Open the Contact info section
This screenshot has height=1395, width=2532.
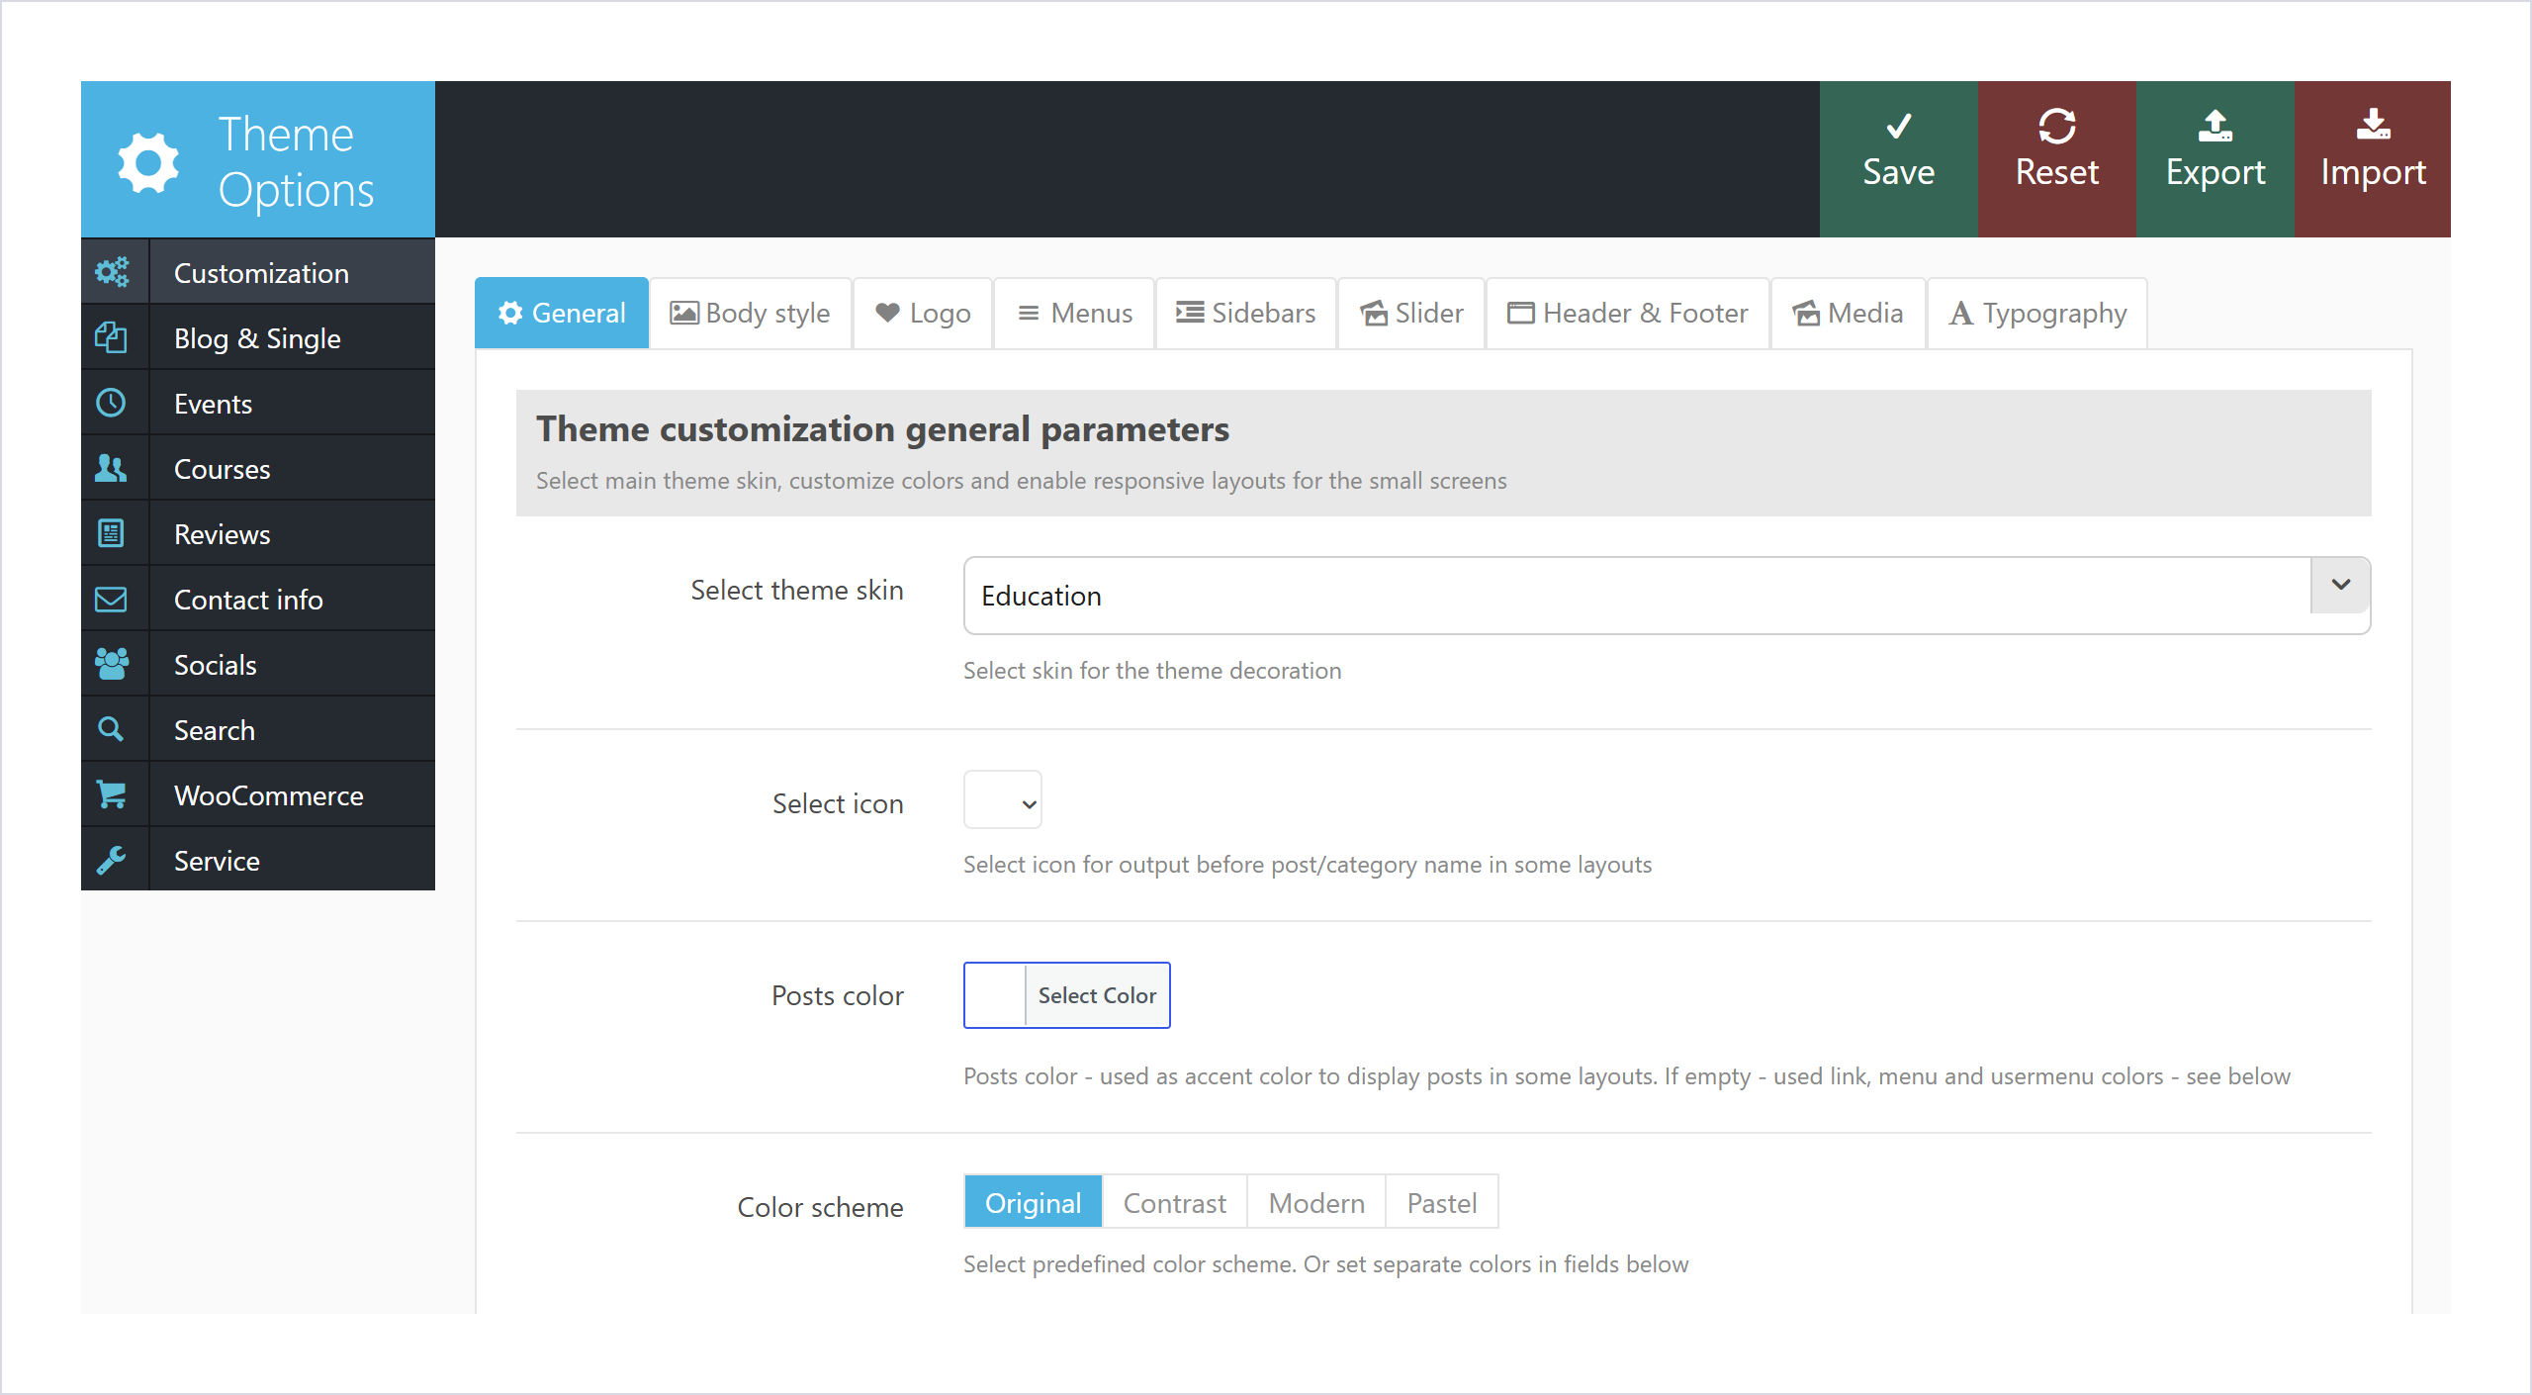coord(258,599)
